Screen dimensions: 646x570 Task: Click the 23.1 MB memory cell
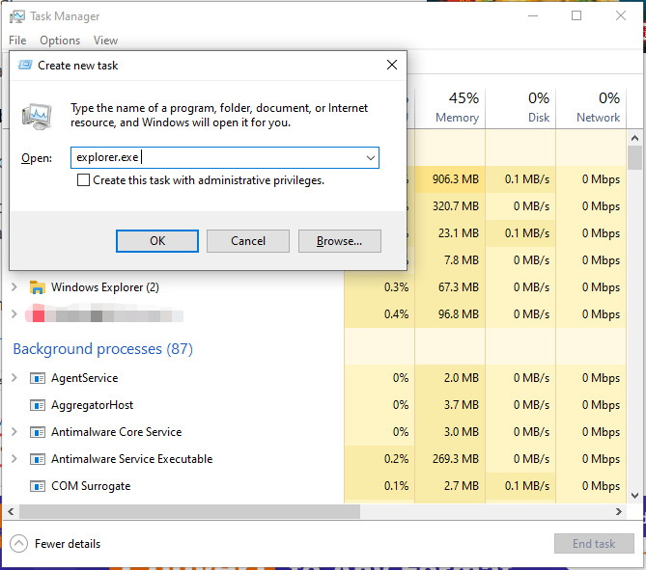pyautogui.click(x=450, y=233)
